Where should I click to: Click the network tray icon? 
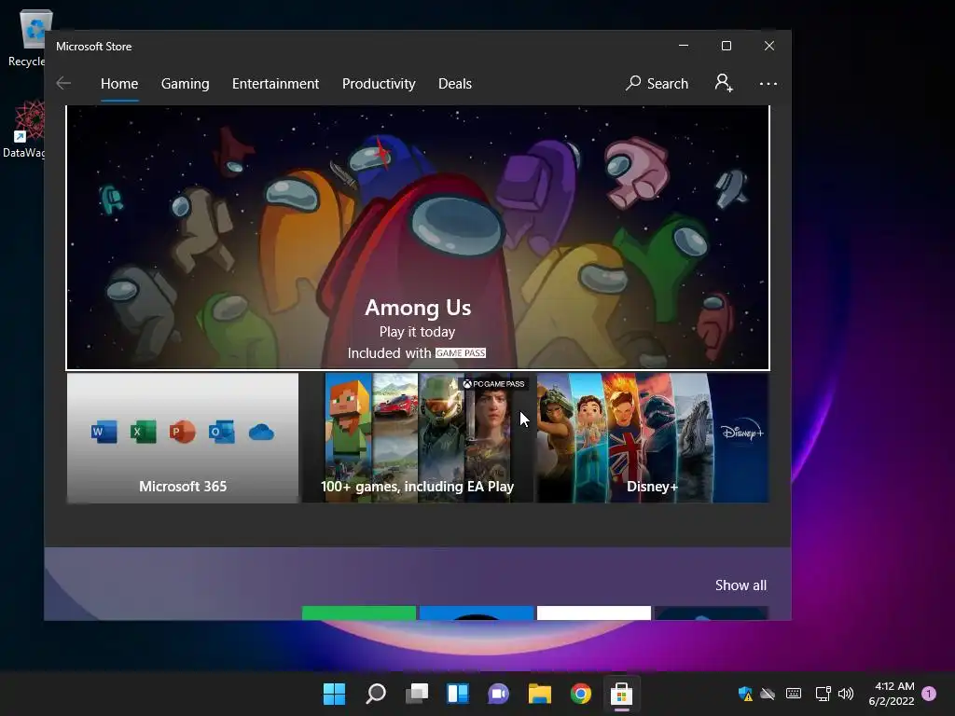pos(823,694)
